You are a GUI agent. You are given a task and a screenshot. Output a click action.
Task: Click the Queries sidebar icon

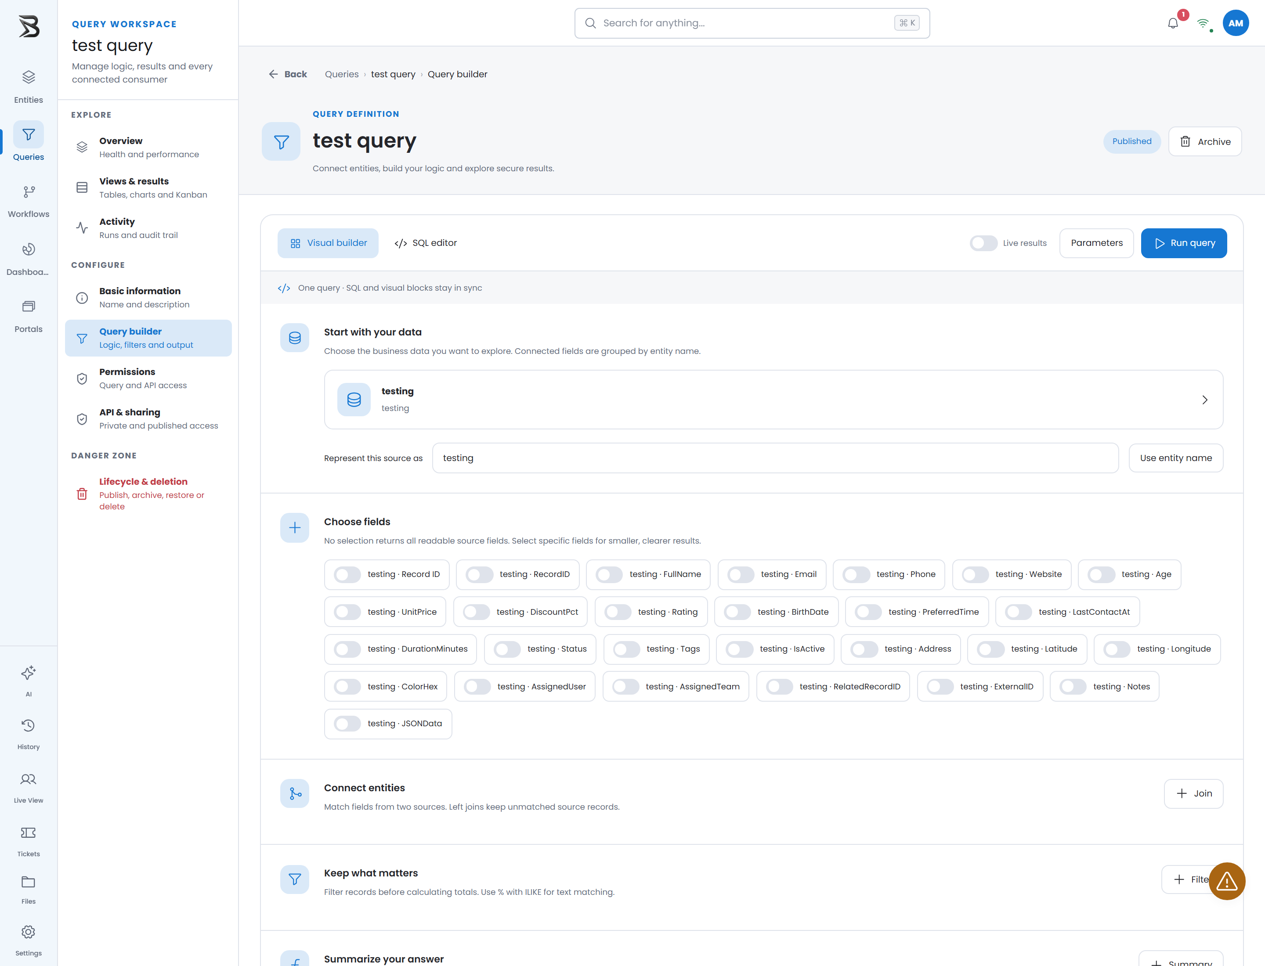point(28,141)
